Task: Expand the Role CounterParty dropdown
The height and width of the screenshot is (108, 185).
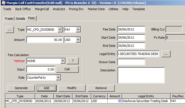Action: point(58,78)
